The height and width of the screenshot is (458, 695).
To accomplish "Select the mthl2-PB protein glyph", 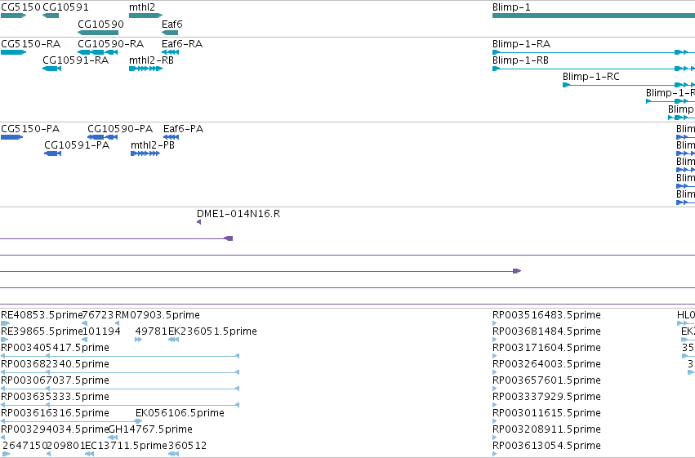I will [x=145, y=153].
